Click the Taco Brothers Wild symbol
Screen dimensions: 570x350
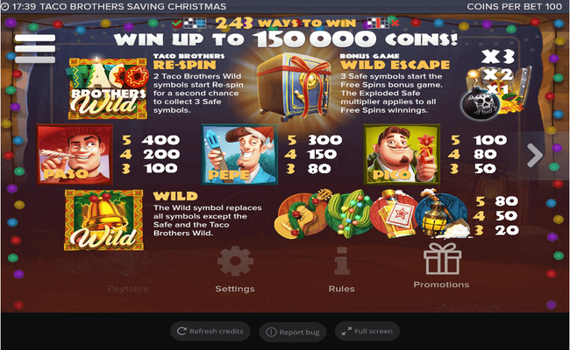(x=108, y=88)
